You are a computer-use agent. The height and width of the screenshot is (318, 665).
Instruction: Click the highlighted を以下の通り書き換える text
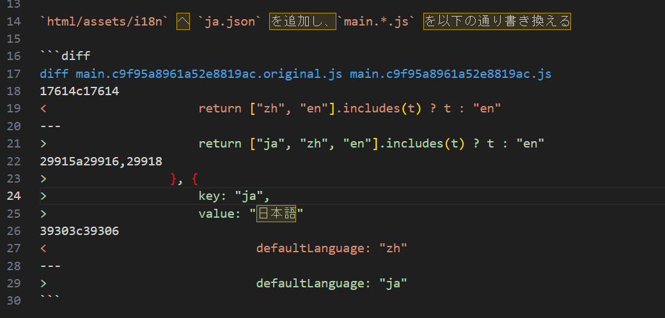pos(497,22)
